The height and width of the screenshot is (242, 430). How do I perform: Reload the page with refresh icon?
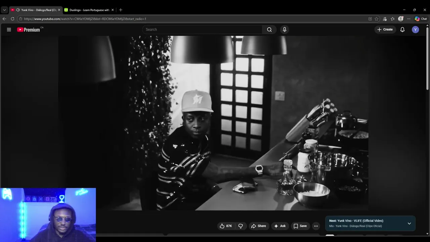pyautogui.click(x=12, y=19)
